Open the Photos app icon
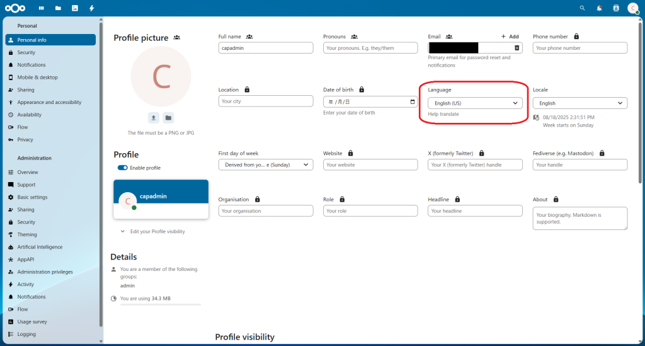The width and height of the screenshot is (645, 346). click(x=75, y=8)
